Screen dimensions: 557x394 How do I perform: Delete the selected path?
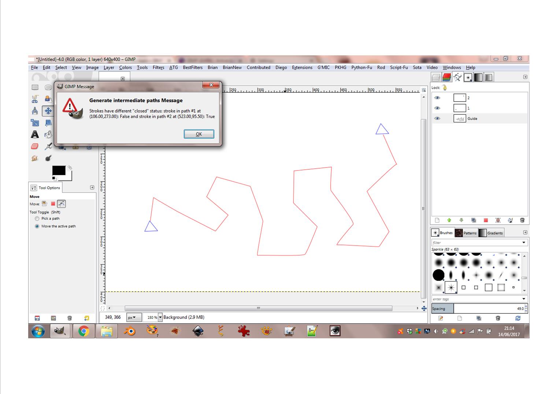522,220
